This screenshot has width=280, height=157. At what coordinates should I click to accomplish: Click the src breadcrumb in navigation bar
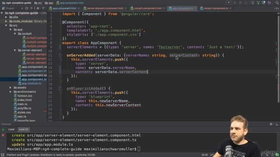38,3
